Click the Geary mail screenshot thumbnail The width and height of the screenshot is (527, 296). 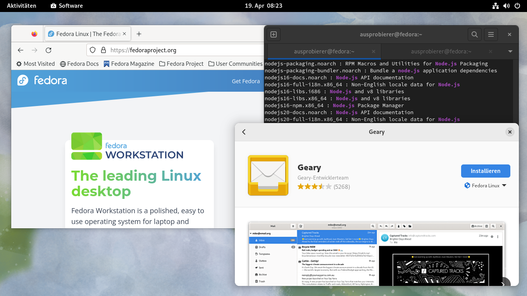tap(377, 254)
